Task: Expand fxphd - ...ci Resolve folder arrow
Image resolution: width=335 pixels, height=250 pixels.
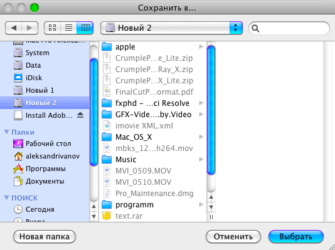Action: pos(201,103)
